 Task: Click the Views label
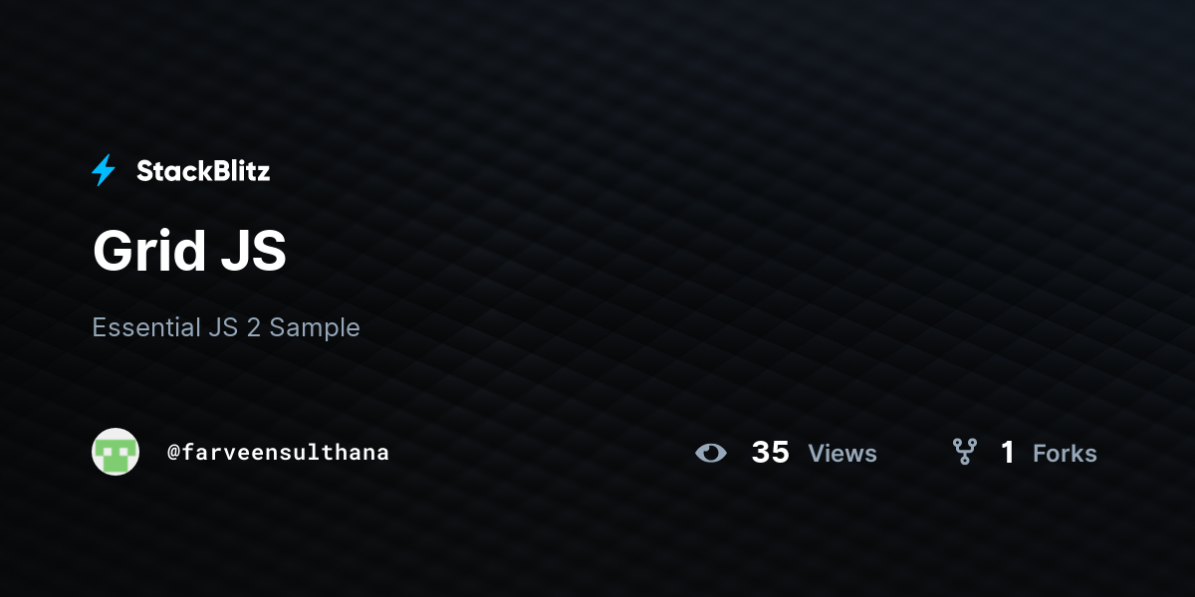click(x=842, y=454)
